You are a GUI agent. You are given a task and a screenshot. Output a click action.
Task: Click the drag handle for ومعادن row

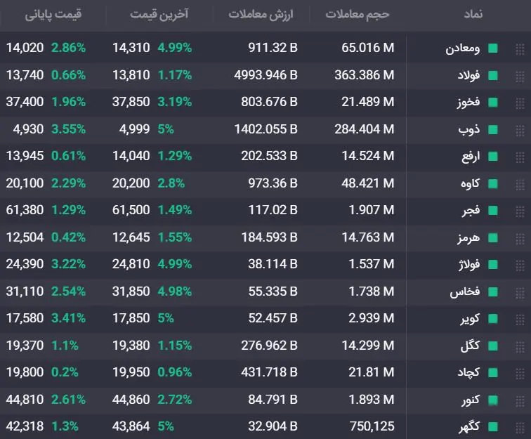pyautogui.click(x=520, y=49)
